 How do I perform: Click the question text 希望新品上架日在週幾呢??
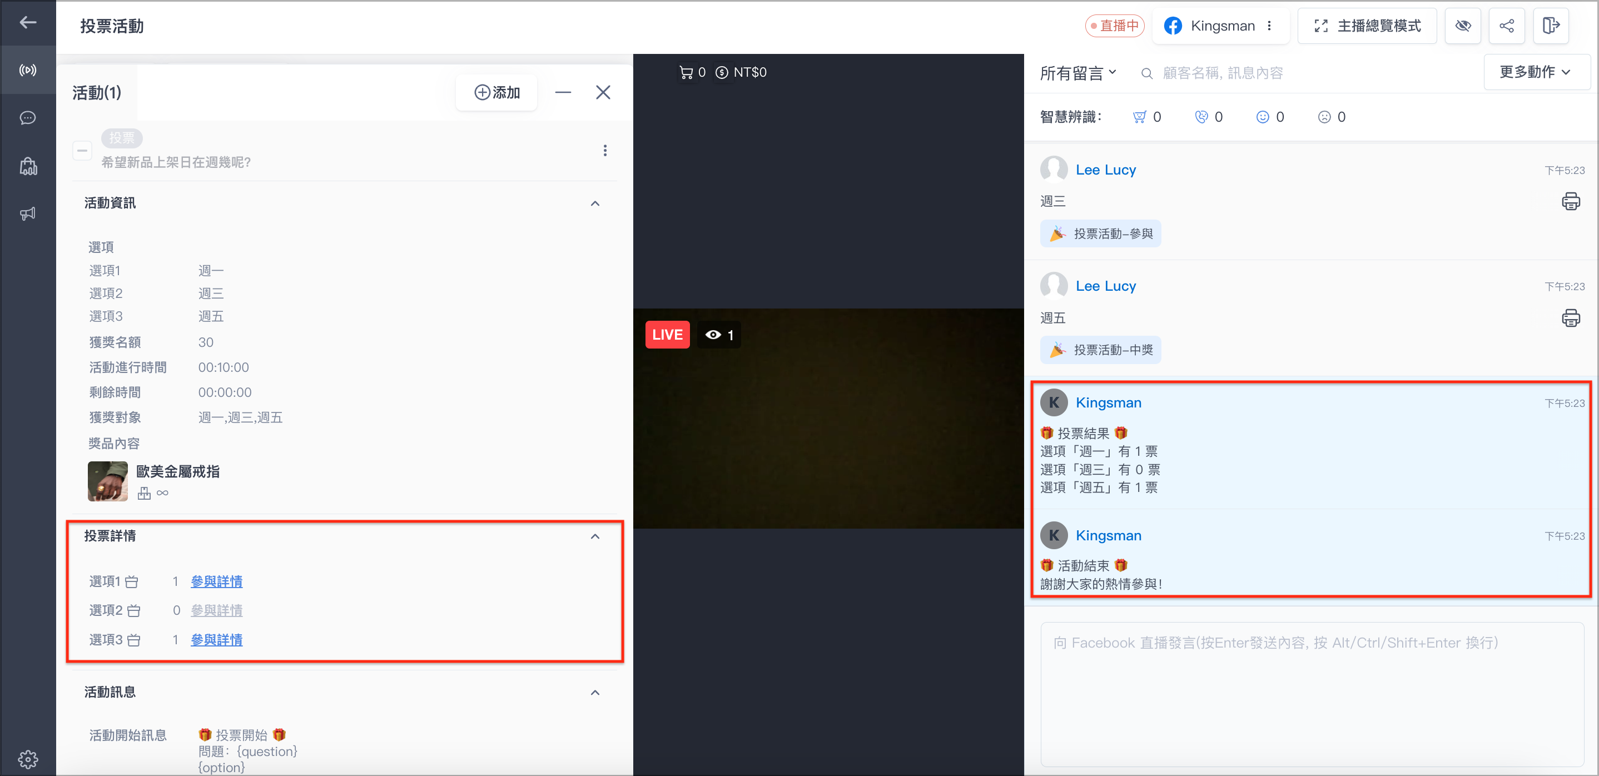[x=176, y=163]
